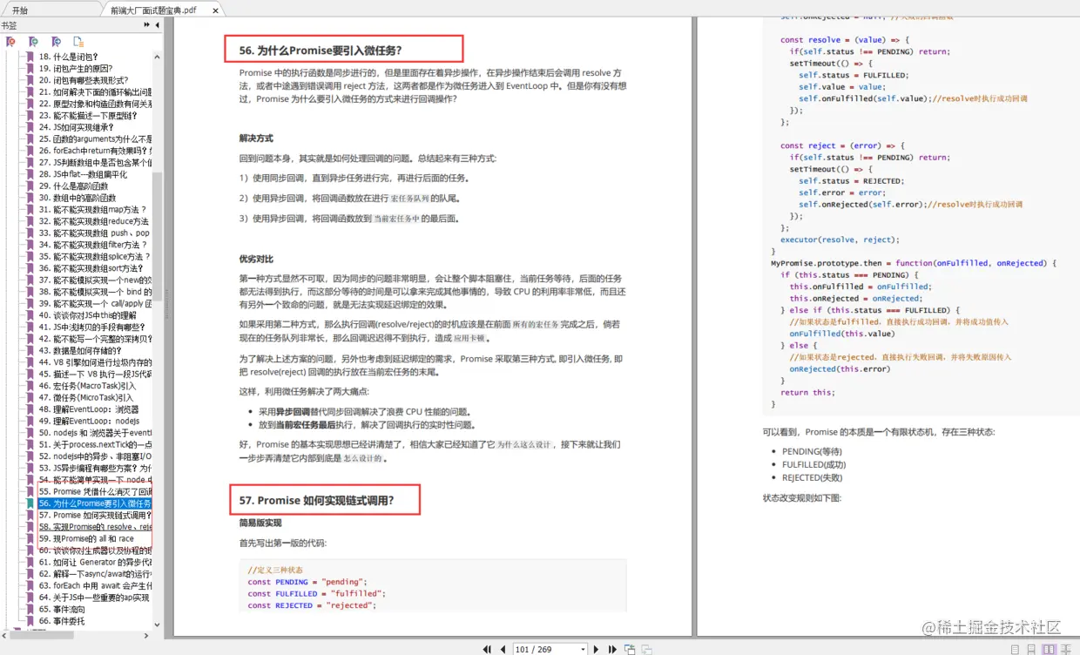The width and height of the screenshot is (1080, 655).
Task: Open bookmark 43. 数据是如何存储的?
Action: click(x=80, y=350)
